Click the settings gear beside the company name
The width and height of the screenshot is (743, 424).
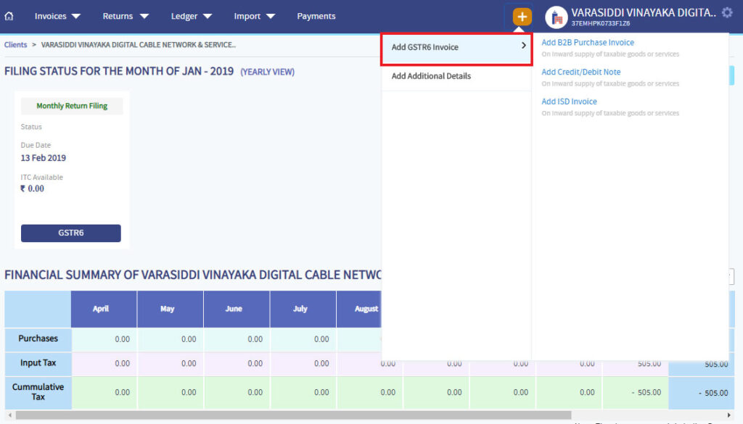click(x=728, y=12)
